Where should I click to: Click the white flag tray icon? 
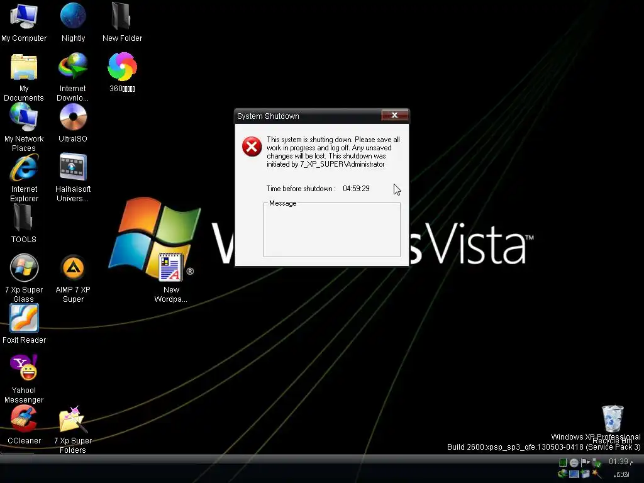[586, 463]
